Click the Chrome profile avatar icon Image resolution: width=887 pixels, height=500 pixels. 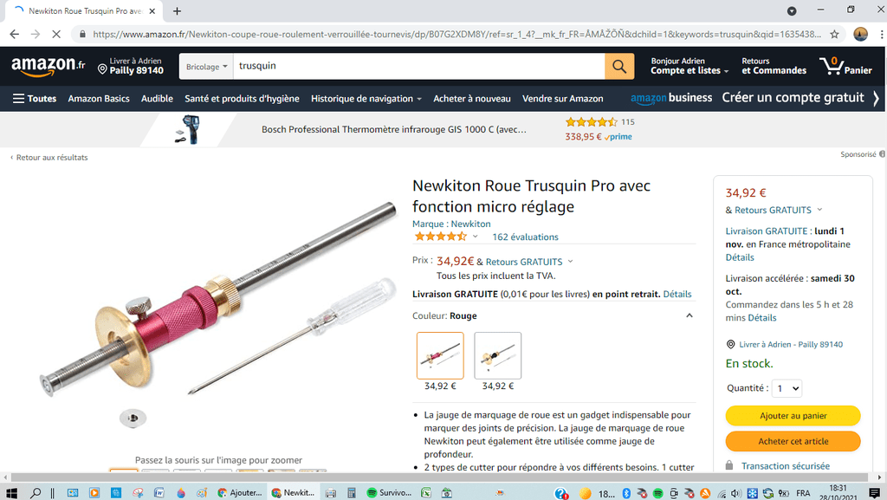tap(860, 34)
